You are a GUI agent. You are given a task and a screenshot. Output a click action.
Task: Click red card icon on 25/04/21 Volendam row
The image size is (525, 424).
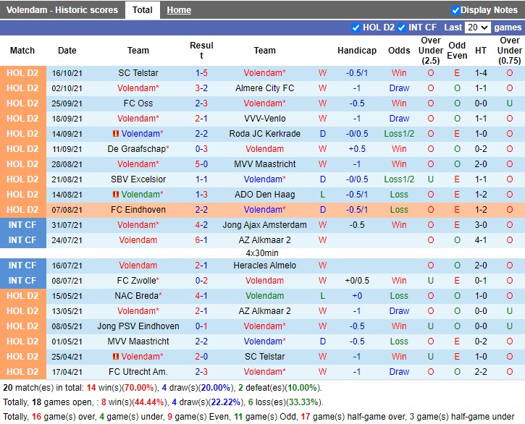coord(116,357)
